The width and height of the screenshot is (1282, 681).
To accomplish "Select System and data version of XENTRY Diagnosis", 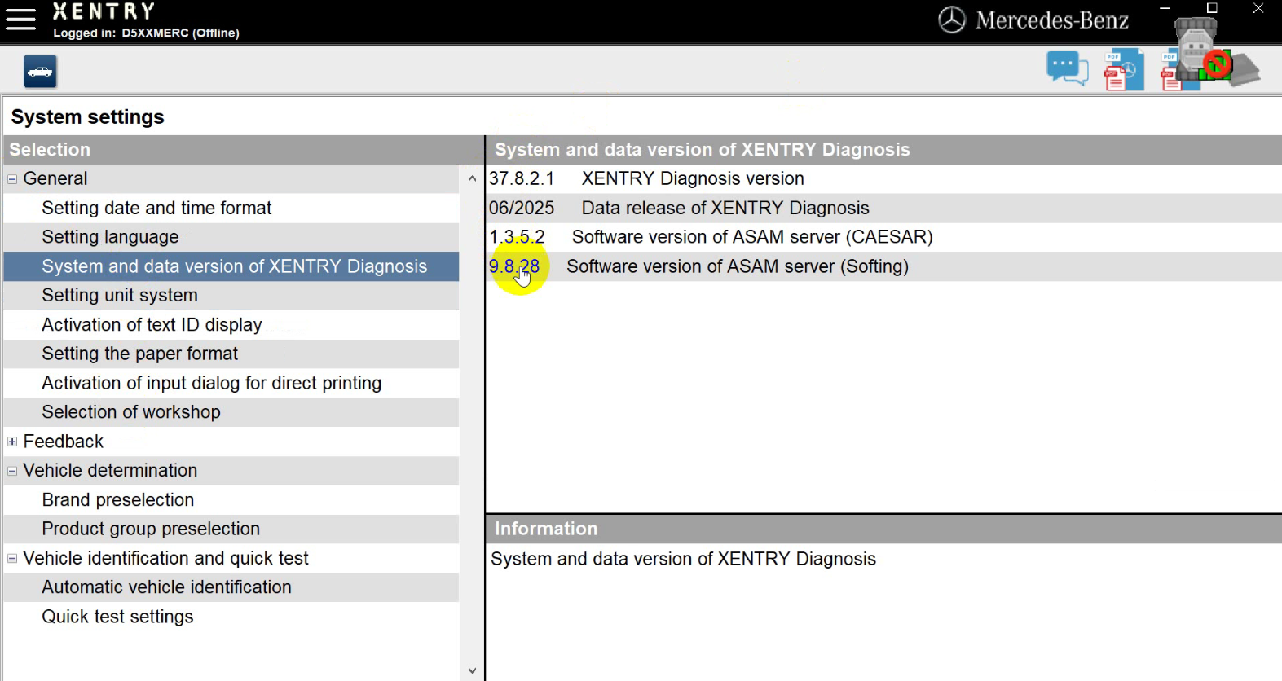I will click(x=231, y=266).
